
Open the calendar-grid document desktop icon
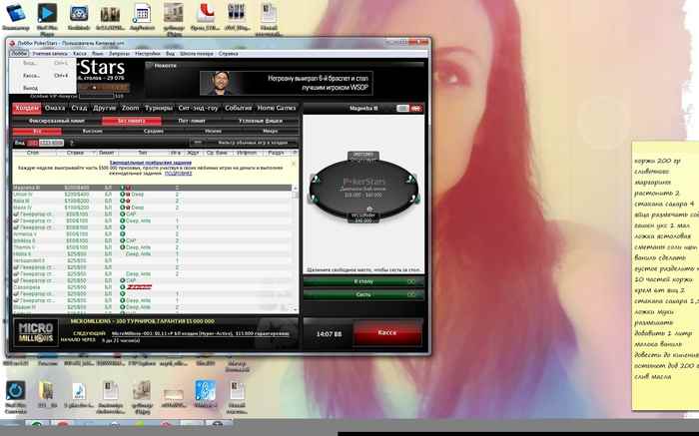142,13
